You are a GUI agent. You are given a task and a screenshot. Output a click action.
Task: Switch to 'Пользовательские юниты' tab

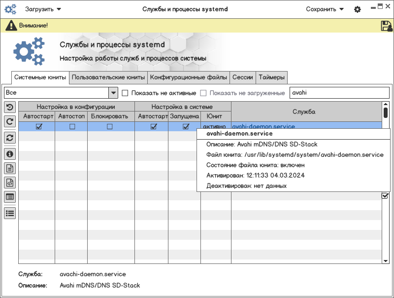tap(108, 77)
